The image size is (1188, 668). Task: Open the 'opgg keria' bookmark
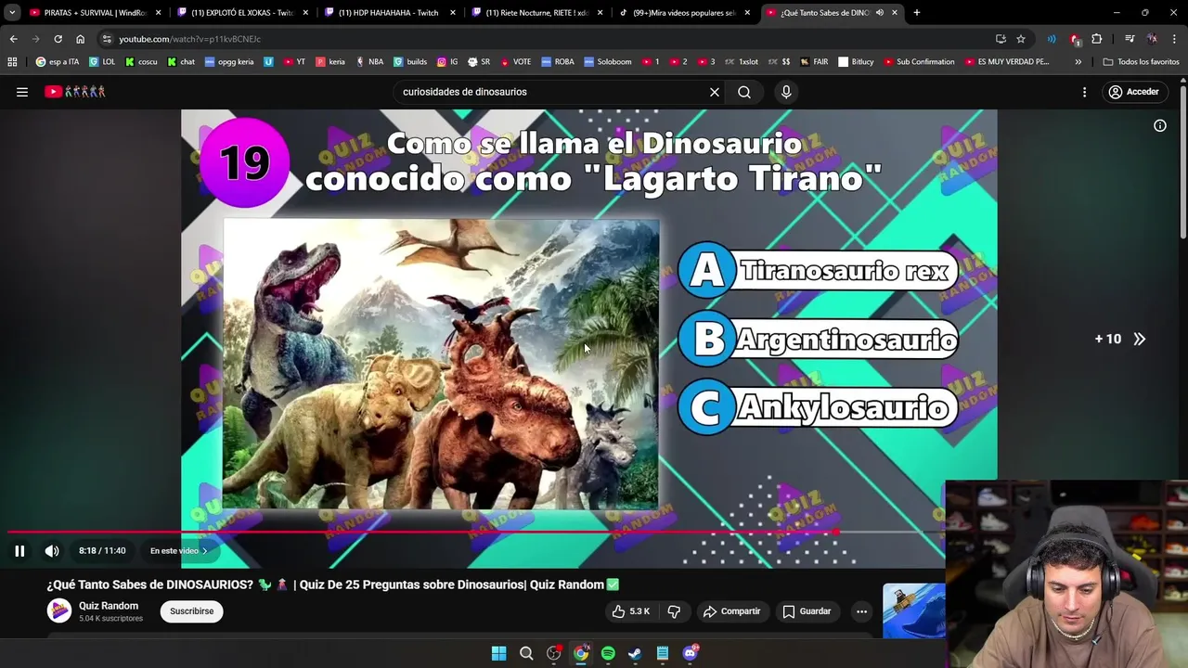coord(229,62)
